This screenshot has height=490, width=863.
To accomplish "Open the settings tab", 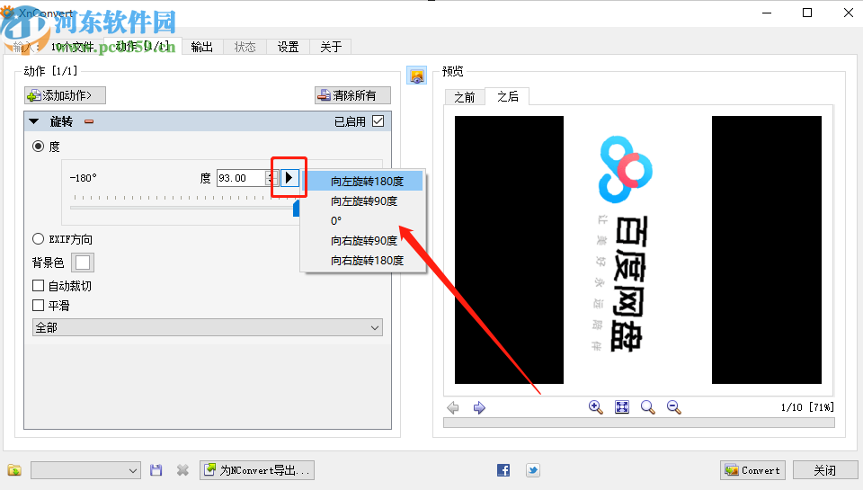I will tap(288, 47).
